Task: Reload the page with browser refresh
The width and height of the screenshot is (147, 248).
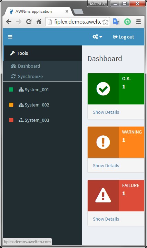Action: [29, 22]
